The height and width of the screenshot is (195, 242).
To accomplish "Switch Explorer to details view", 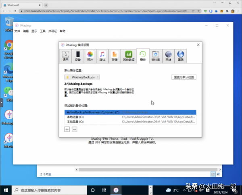I will [213, 174].
